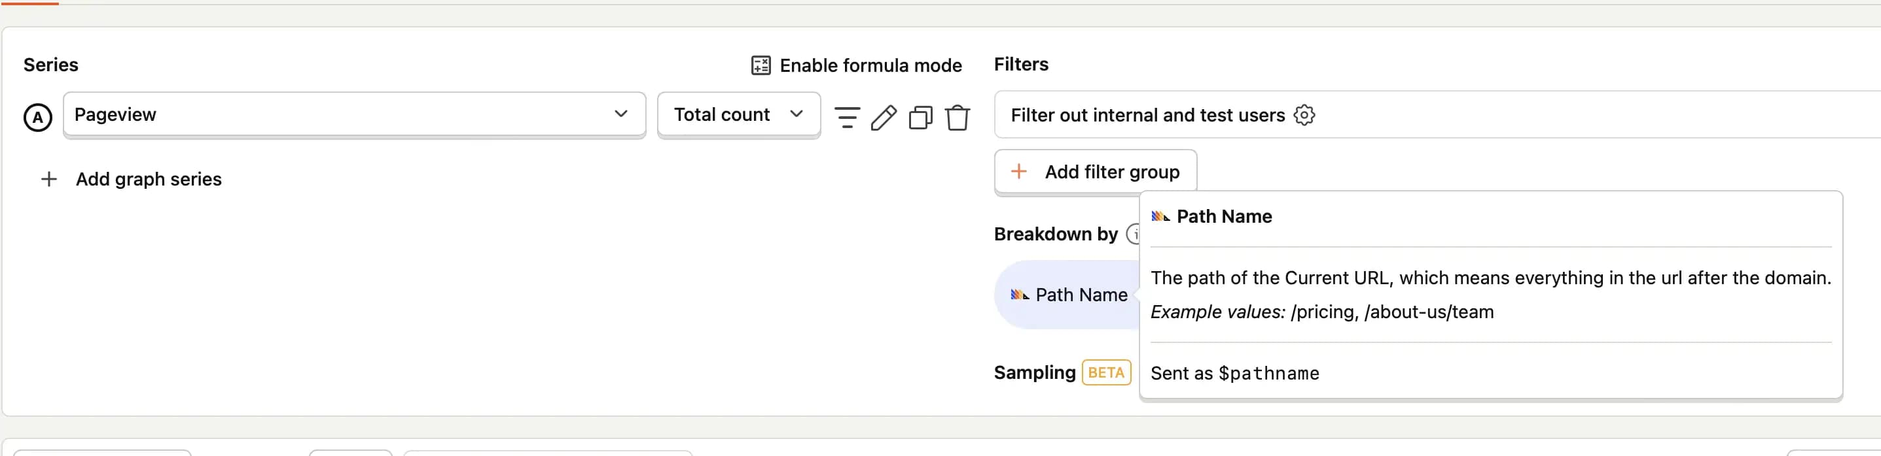Expand the Pageview chevron arrow
The image size is (1881, 456).
tap(620, 114)
